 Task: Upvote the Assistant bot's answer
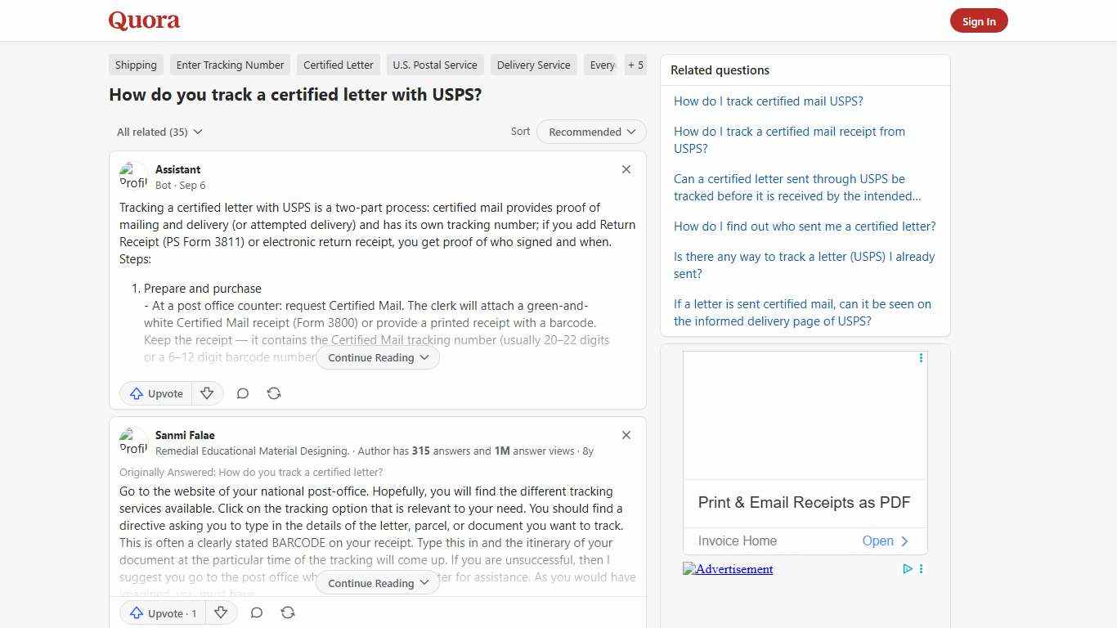coord(155,393)
